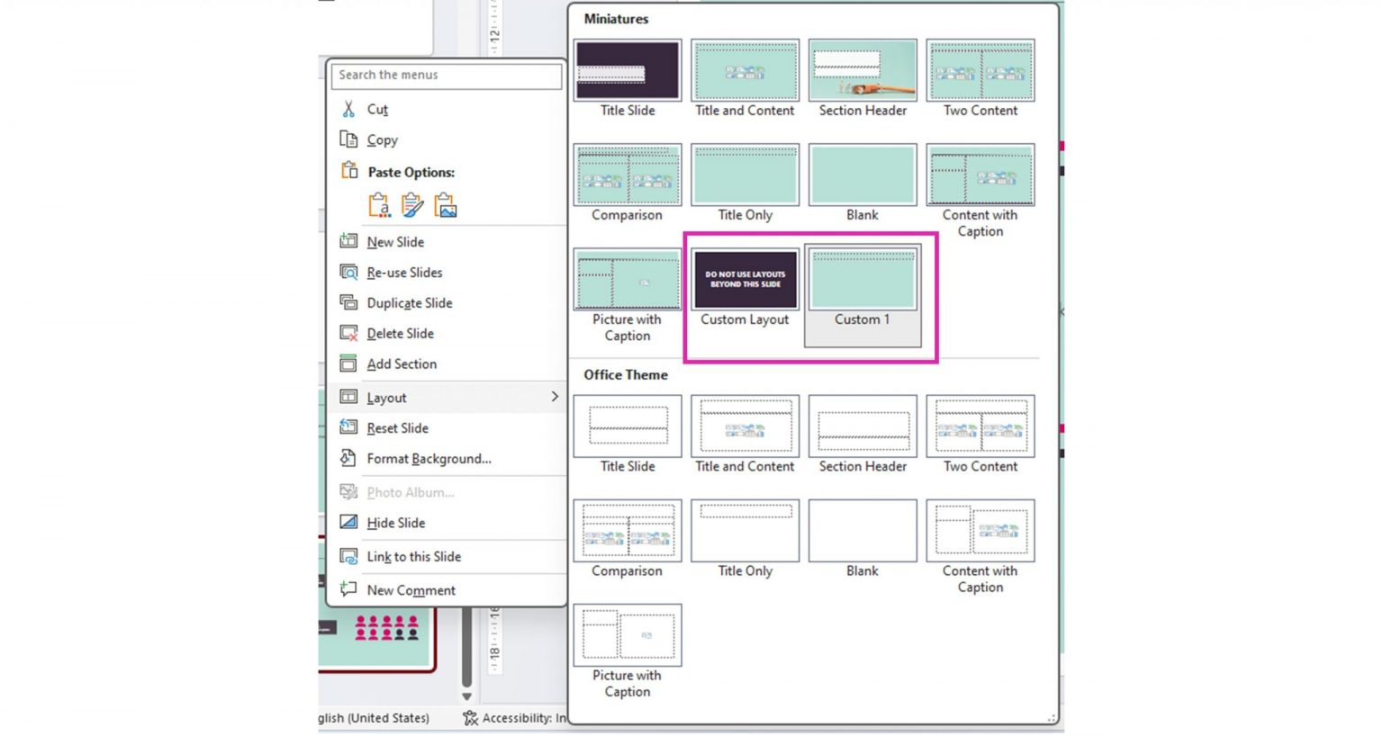Screen dimensions: 1383x736
Task: Click Reset Slide
Action: tap(396, 427)
